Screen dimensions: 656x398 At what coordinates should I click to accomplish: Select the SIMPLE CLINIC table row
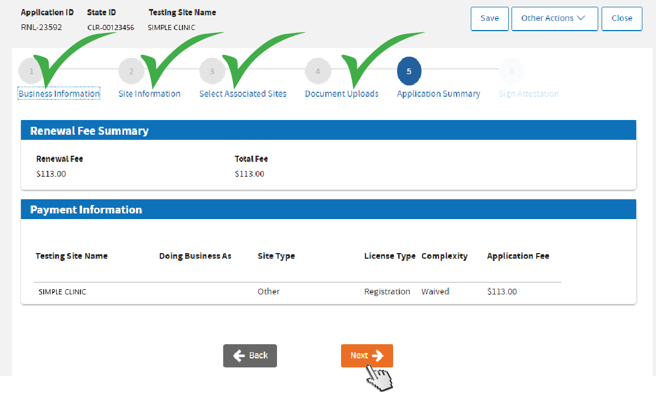(x=297, y=292)
